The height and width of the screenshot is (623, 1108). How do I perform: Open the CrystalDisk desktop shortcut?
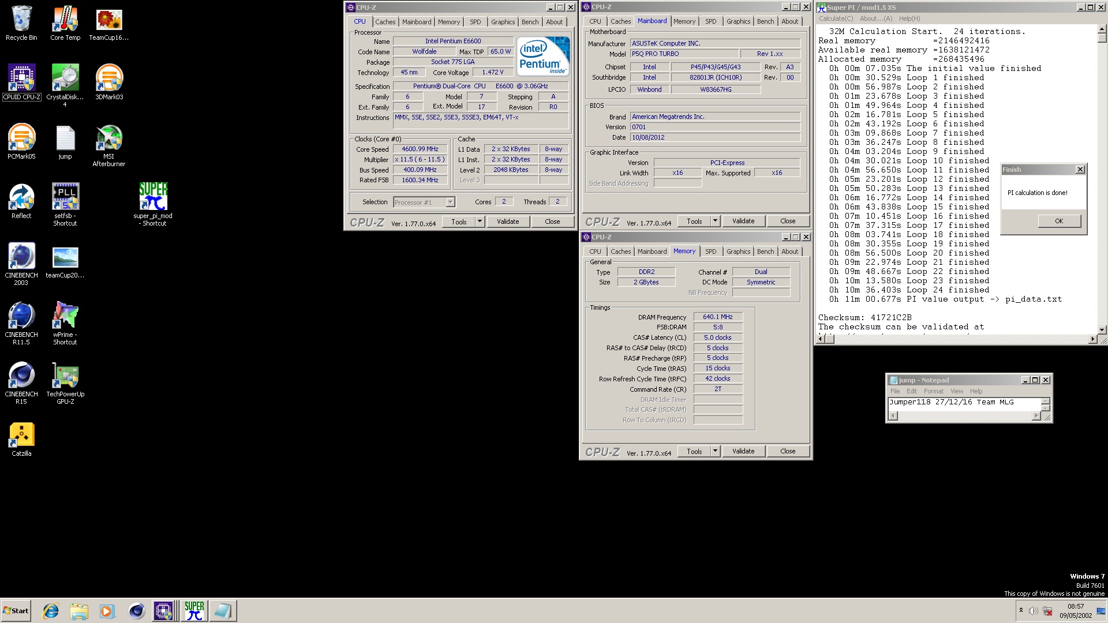[x=65, y=85]
